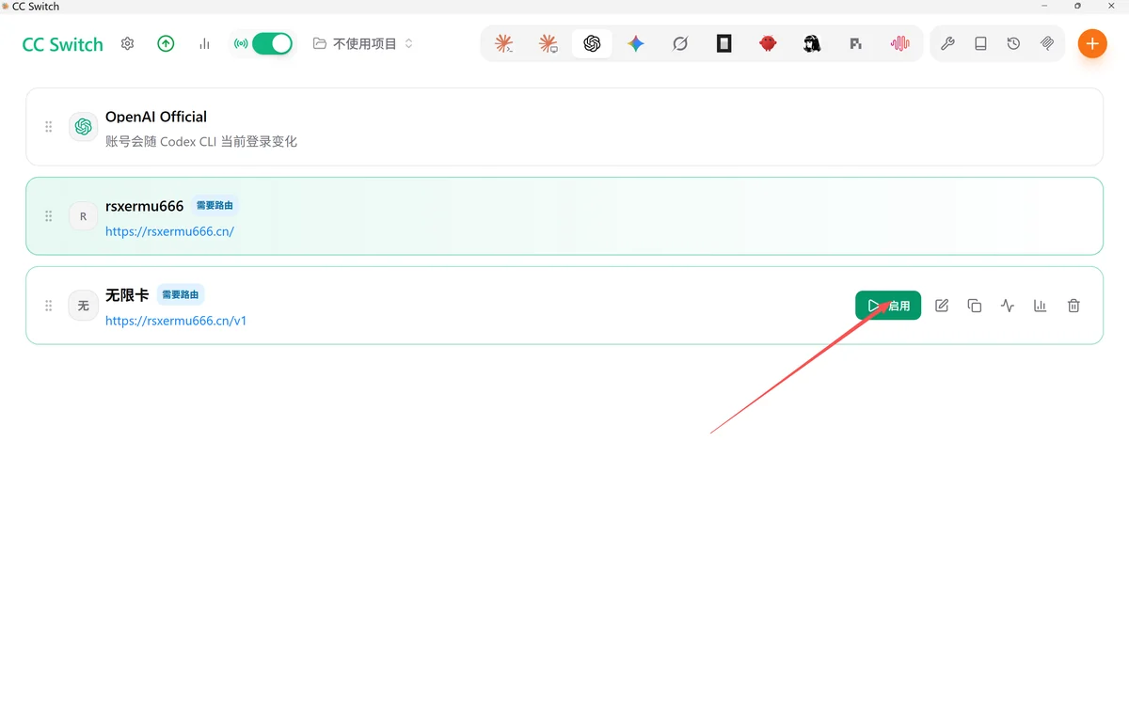Open the wrench tools icon
This screenshot has height=709, width=1129.
947,43
